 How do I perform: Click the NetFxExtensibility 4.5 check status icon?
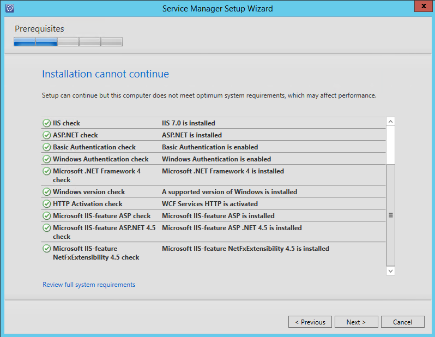pyautogui.click(x=47, y=249)
